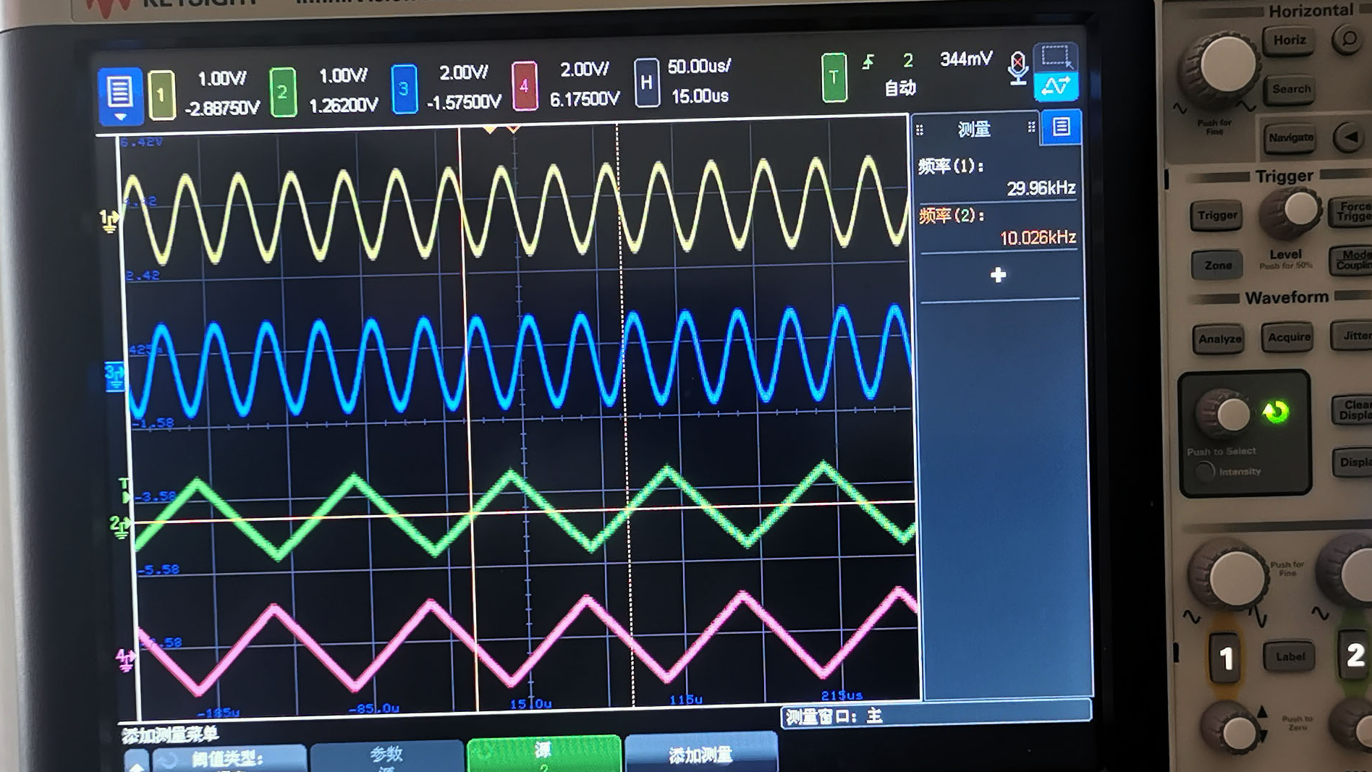The width and height of the screenshot is (1372, 772).
Task: Push the Label button
Action: pyautogui.click(x=1290, y=657)
